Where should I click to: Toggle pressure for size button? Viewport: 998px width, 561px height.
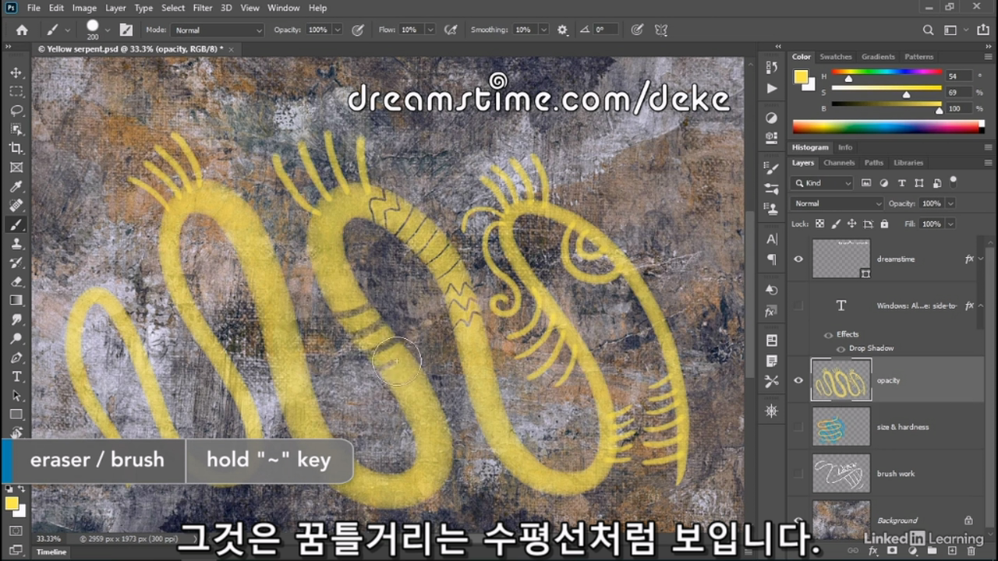coord(637,30)
